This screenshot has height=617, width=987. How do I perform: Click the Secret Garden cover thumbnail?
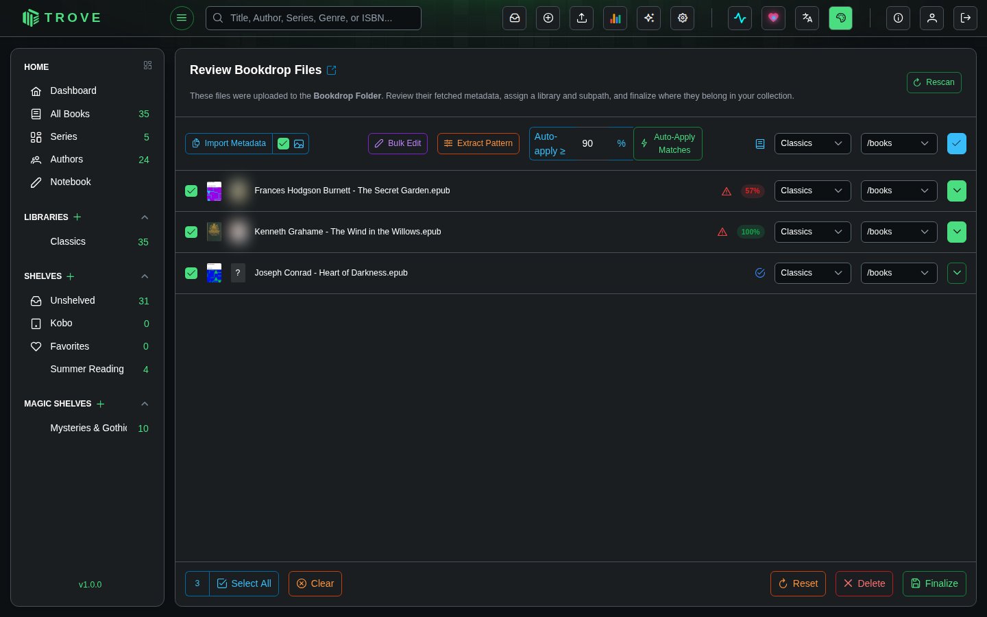[x=215, y=191]
